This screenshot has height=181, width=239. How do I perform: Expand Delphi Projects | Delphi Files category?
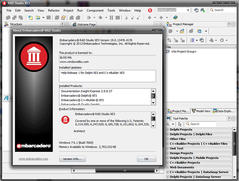[x=168, y=134]
